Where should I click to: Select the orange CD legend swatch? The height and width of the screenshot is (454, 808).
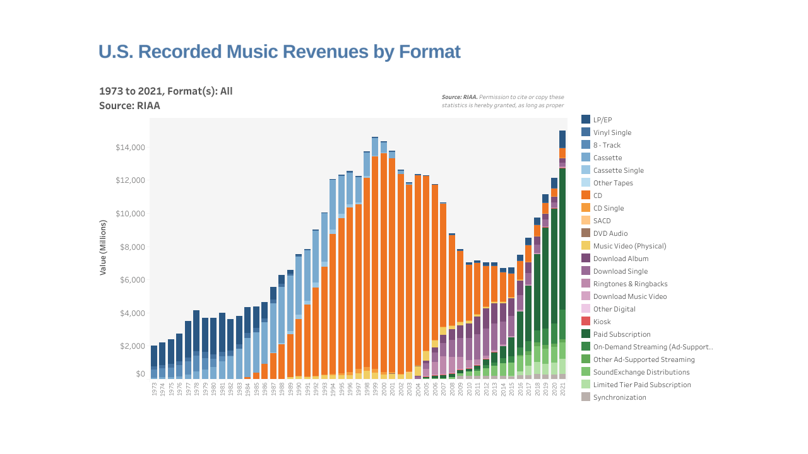pos(586,195)
